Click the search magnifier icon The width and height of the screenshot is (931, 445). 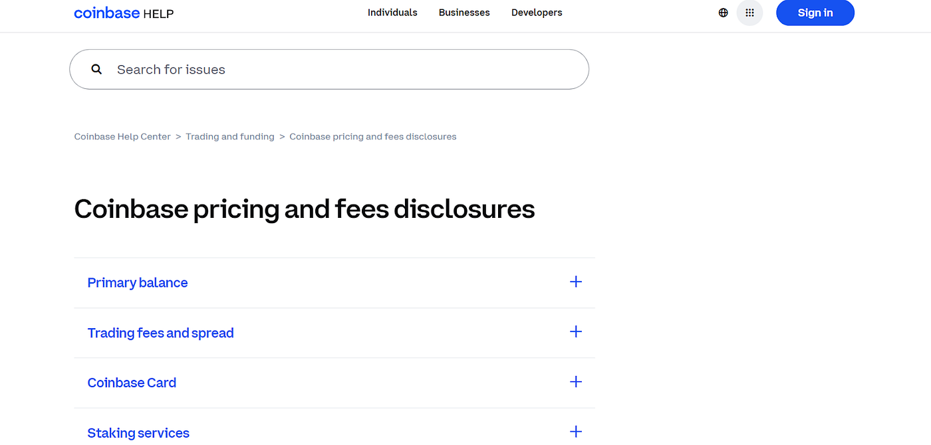tap(96, 69)
